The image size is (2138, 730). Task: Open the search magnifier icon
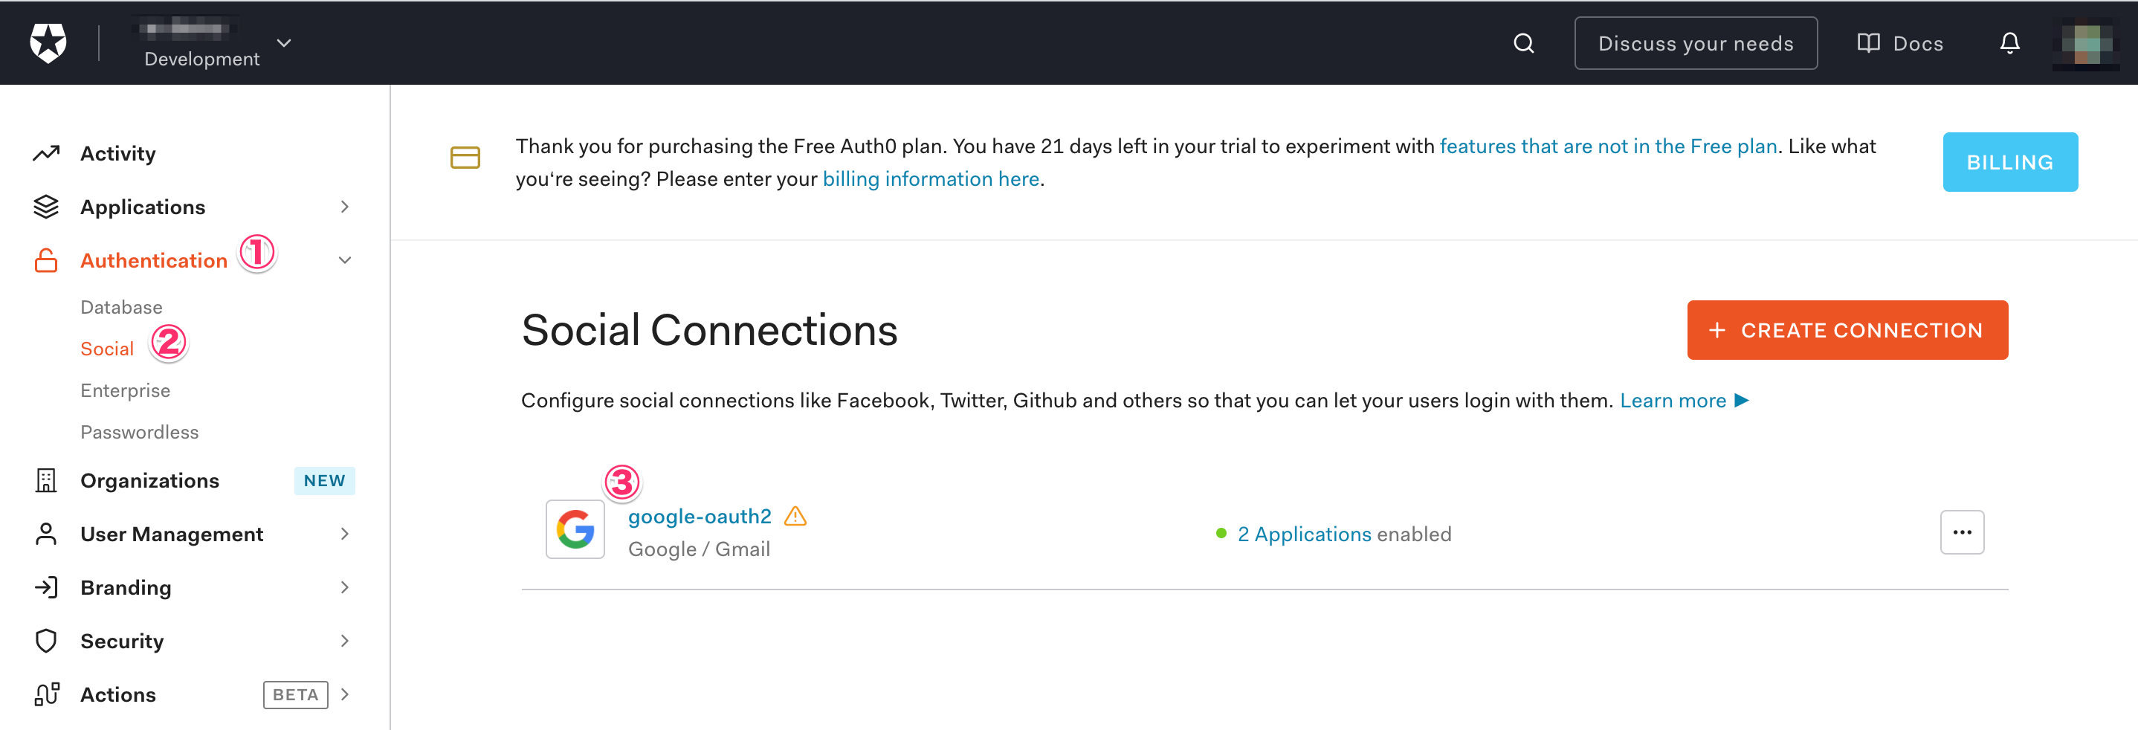(x=1523, y=43)
